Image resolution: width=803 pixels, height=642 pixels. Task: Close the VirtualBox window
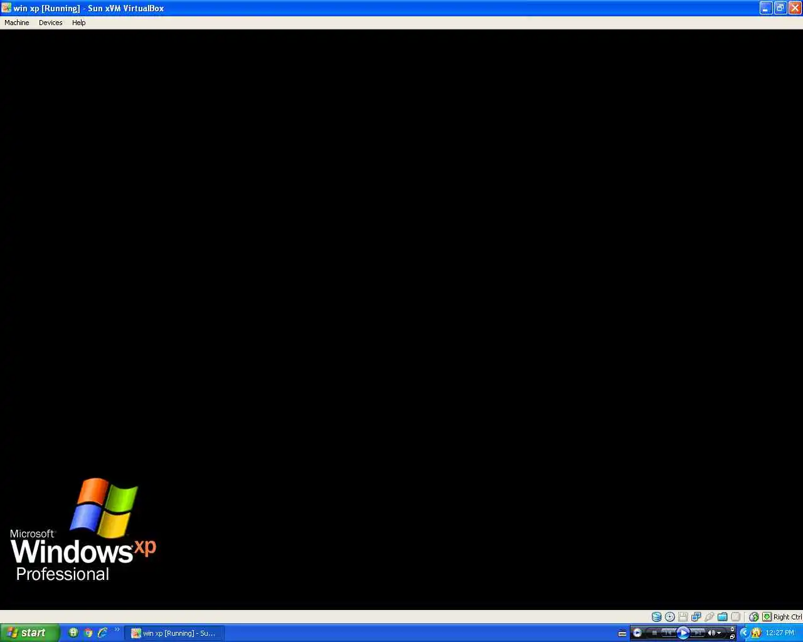tap(795, 8)
